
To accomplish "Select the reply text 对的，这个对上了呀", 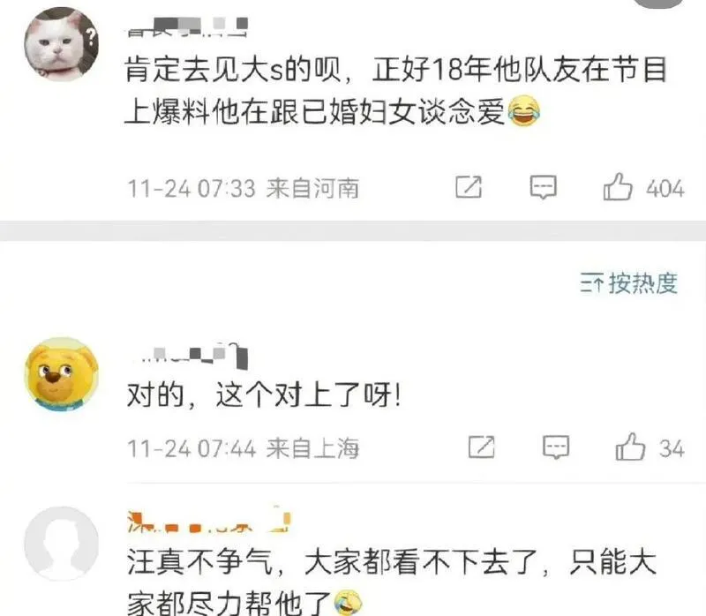I will coord(264,395).
